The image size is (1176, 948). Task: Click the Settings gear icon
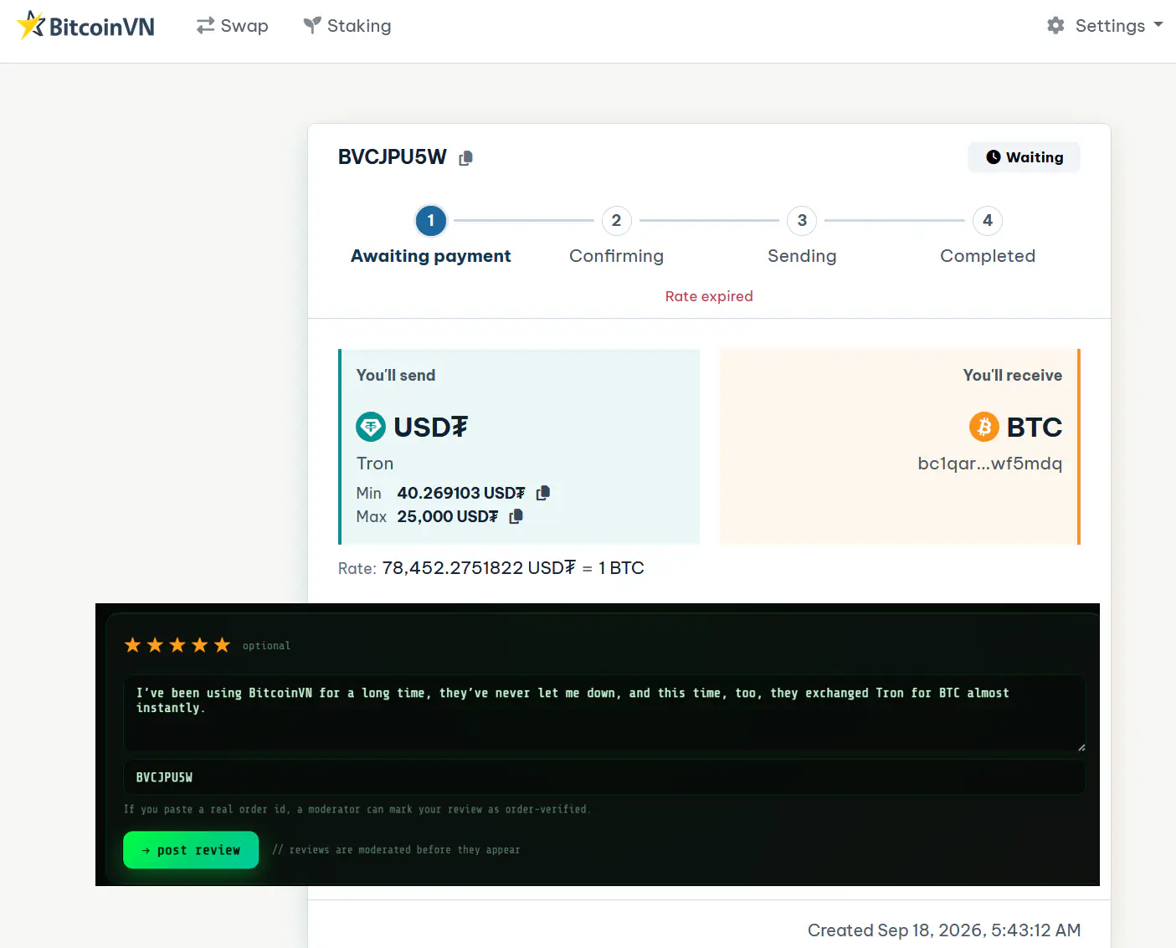(x=1056, y=26)
